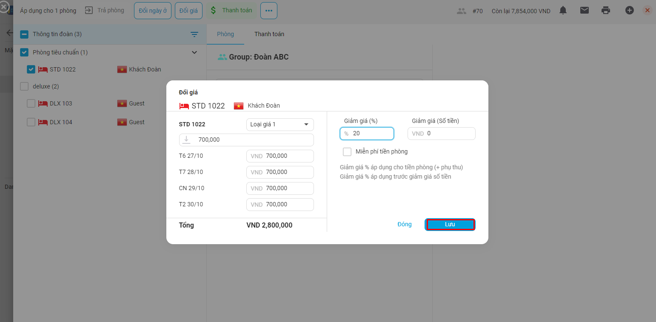Check the deluxe (2) group checkbox
Image resolution: width=656 pixels, height=322 pixels.
pos(24,86)
